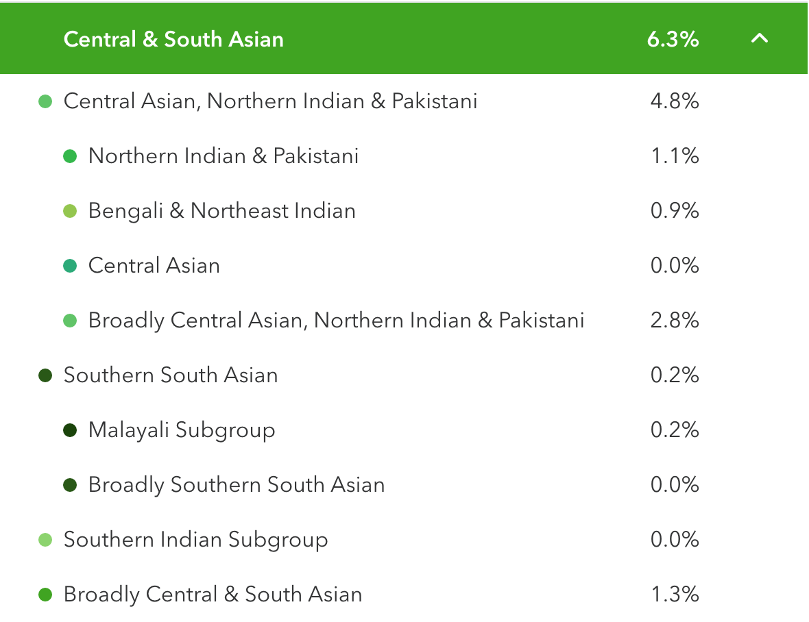
Task: Click the dark dot beside Southern South Asian
Action: point(45,375)
